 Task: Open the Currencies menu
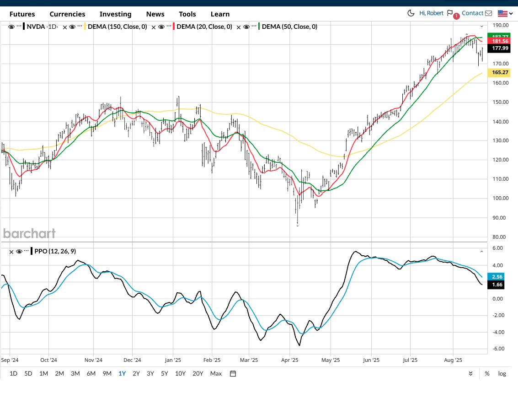pos(67,14)
